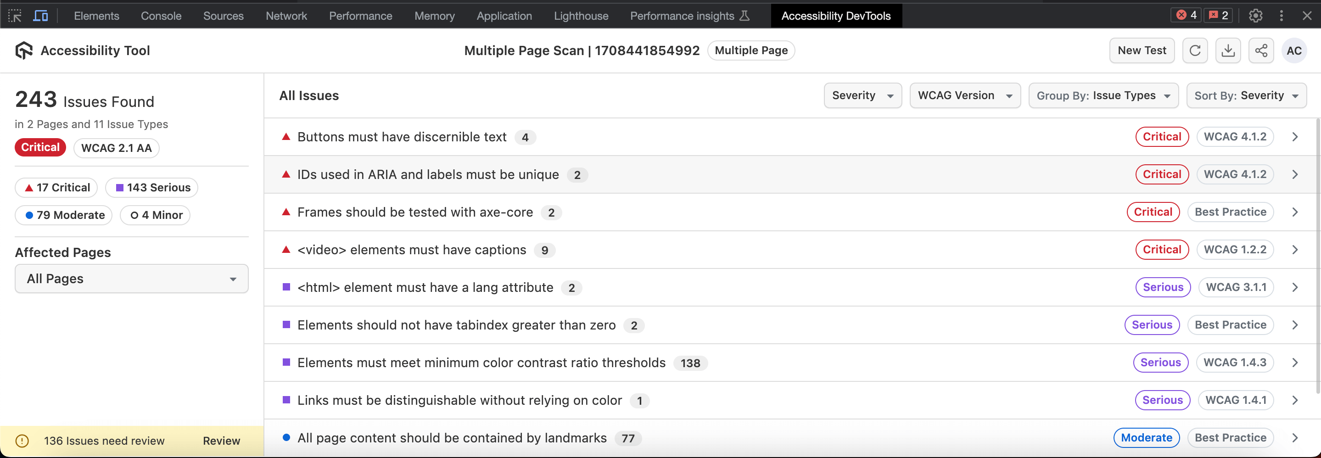The height and width of the screenshot is (458, 1321).
Task: Open the AC user avatar
Action: click(x=1294, y=51)
